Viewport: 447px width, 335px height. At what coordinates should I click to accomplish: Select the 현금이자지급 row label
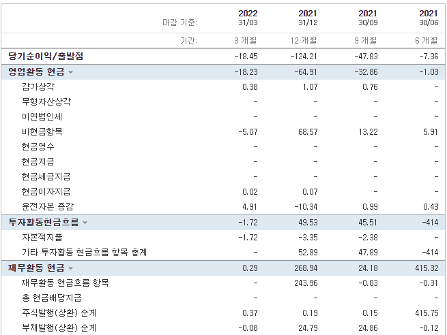46,192
